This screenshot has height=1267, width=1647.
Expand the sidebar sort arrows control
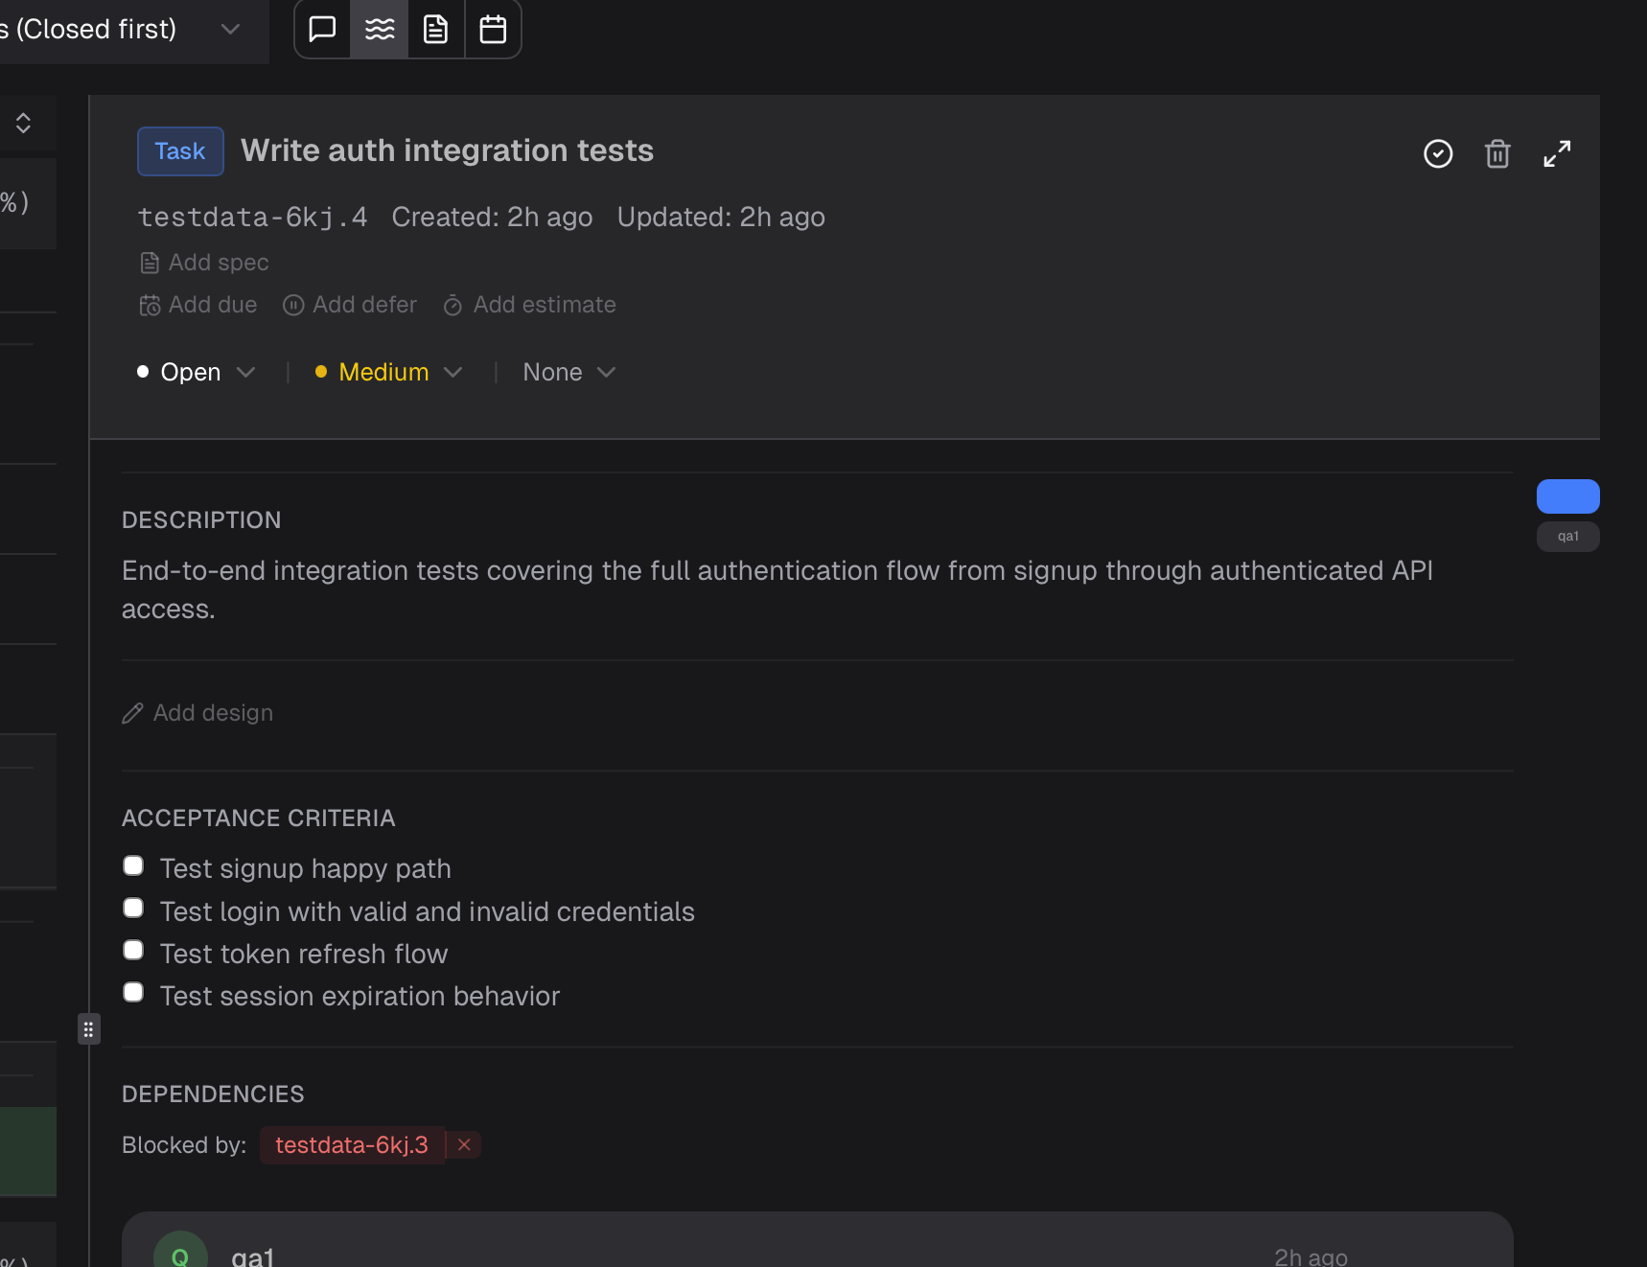point(23,123)
